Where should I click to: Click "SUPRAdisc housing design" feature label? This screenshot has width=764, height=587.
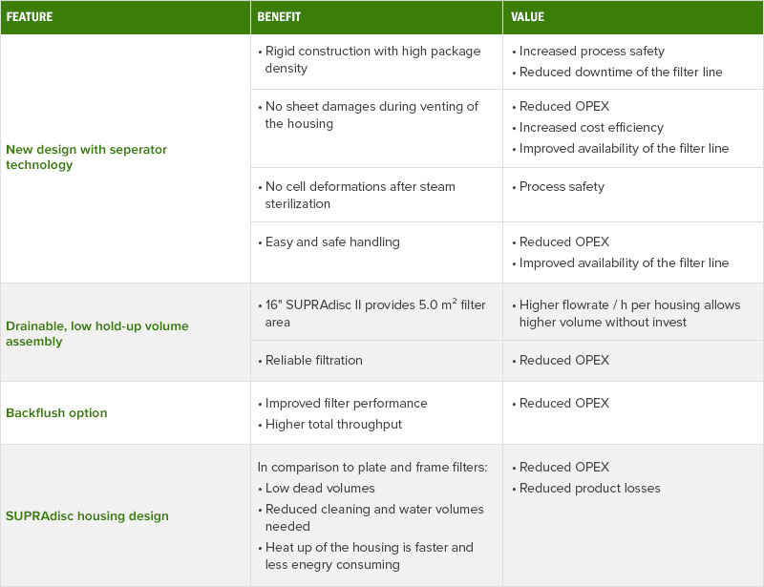tap(87, 516)
